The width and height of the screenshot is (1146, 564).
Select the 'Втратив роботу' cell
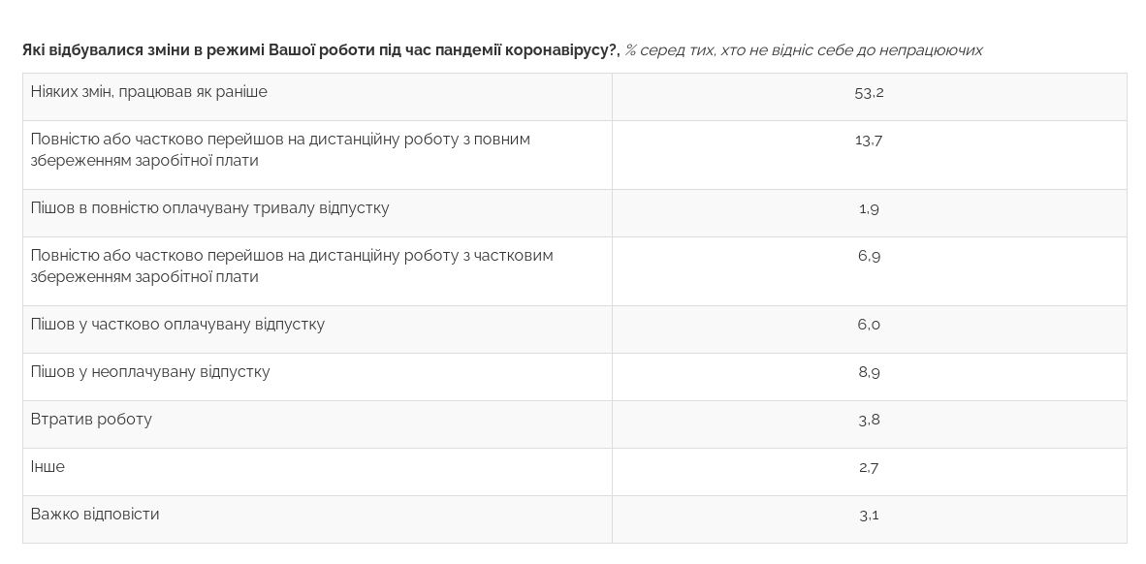click(x=91, y=420)
